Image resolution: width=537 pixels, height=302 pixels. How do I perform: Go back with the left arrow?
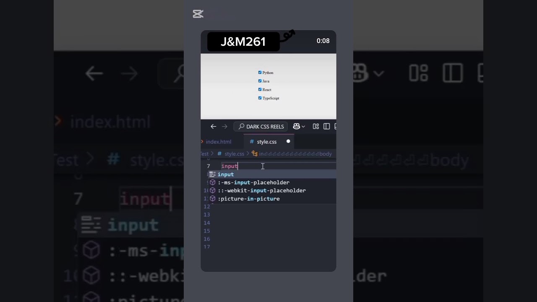(x=213, y=126)
